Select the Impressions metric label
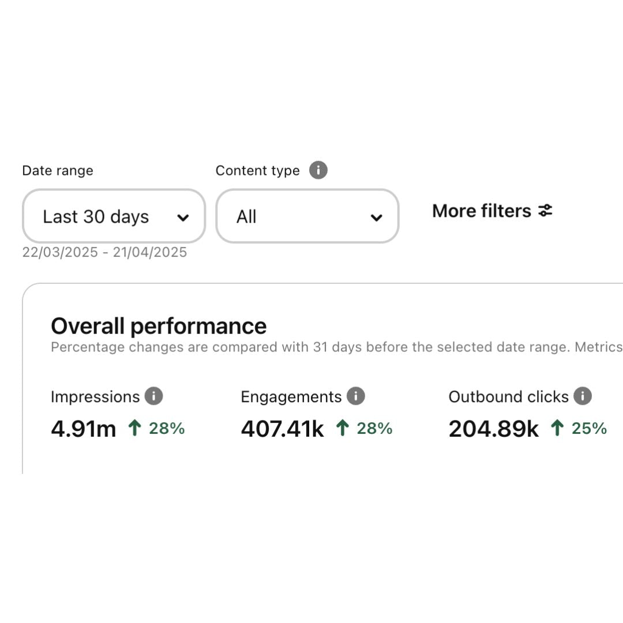This screenshot has width=623, height=623. (95, 396)
